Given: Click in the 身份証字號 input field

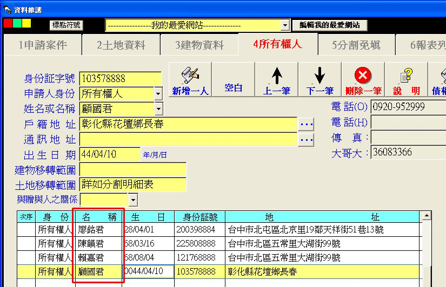Looking at the screenshot, I should coord(120,79).
